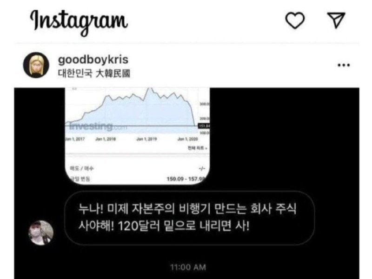372x279 pixels.
Task: Click the horizontal price line on chart
Action: (132, 126)
